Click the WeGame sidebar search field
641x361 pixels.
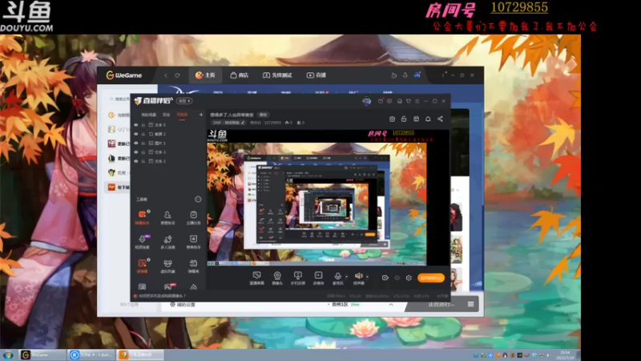(119, 99)
